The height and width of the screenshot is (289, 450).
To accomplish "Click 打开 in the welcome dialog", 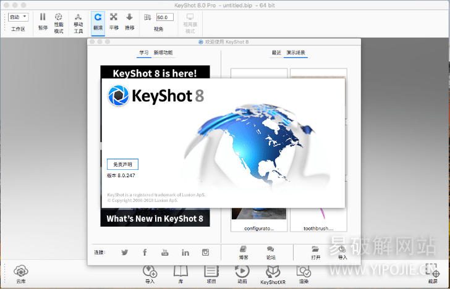I will point(315,253).
